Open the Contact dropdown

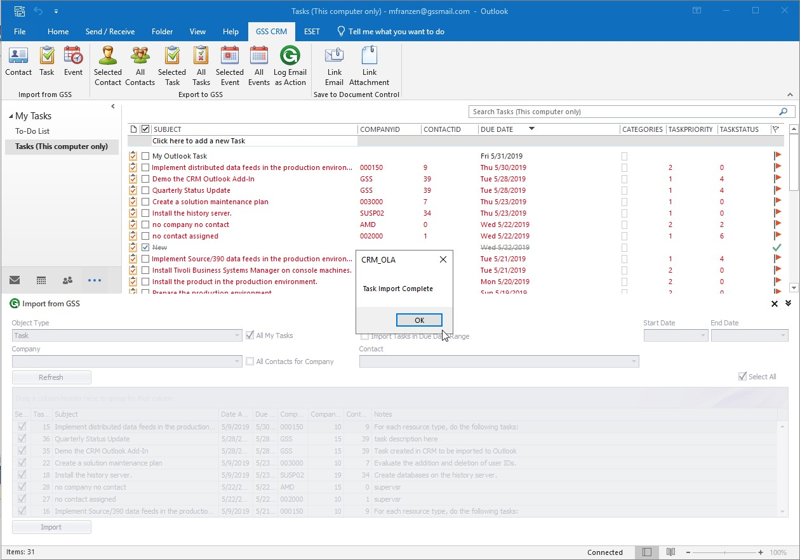click(x=634, y=361)
